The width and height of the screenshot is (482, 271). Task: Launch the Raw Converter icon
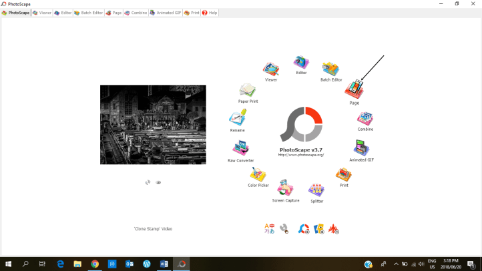(x=240, y=149)
